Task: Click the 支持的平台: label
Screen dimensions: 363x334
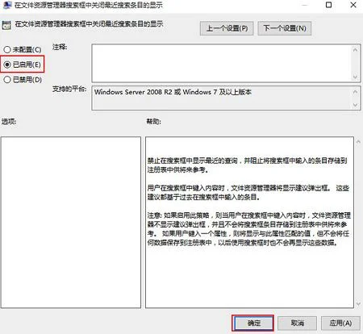Action: point(69,89)
